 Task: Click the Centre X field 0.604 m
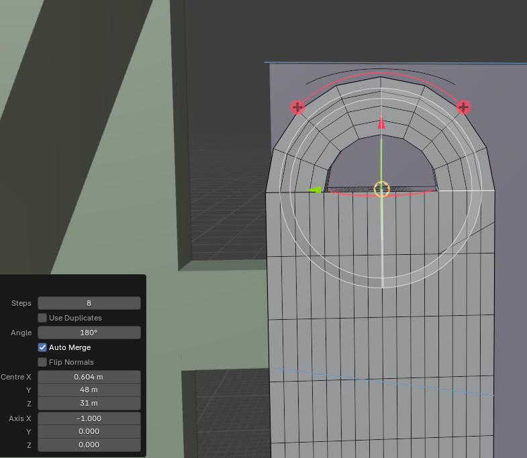pyautogui.click(x=89, y=377)
